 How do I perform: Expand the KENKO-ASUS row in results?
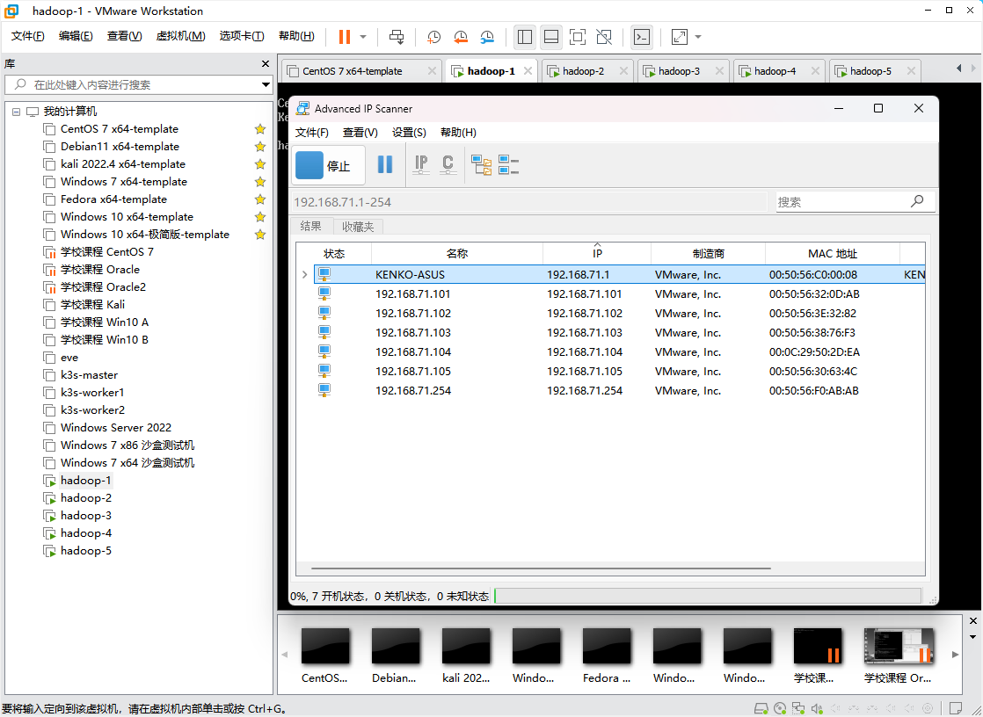tap(305, 275)
